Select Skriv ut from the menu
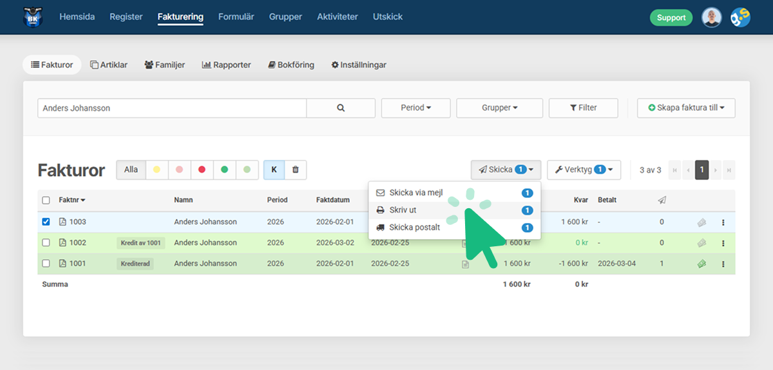Image resolution: width=773 pixels, height=370 pixels. click(403, 210)
